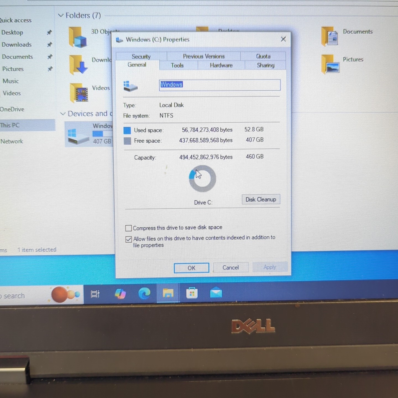The width and height of the screenshot is (398, 398).
Task: Click the NTFS file system value
Action: click(166, 116)
